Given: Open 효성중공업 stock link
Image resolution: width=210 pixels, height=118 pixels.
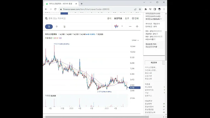Looking at the screenshot, I should [149, 110].
